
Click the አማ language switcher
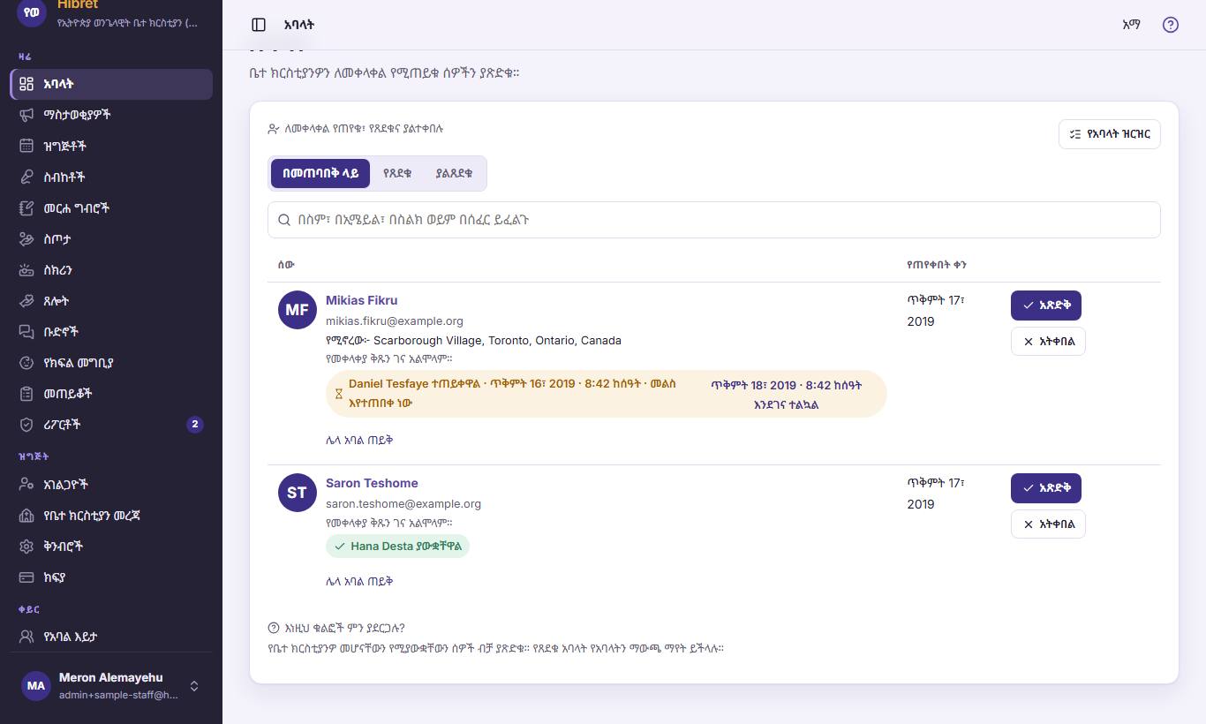click(1131, 25)
